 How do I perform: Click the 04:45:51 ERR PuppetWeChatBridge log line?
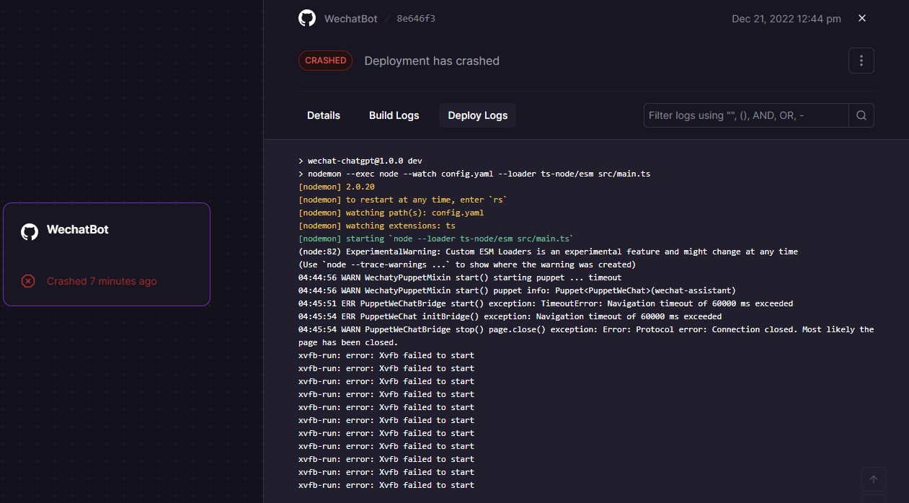[x=546, y=303]
